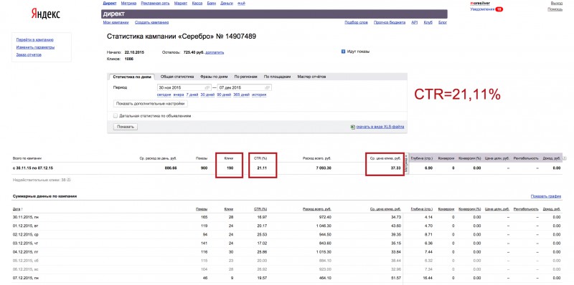Open the "API" link
574x285 pixels.
pos(415,22)
